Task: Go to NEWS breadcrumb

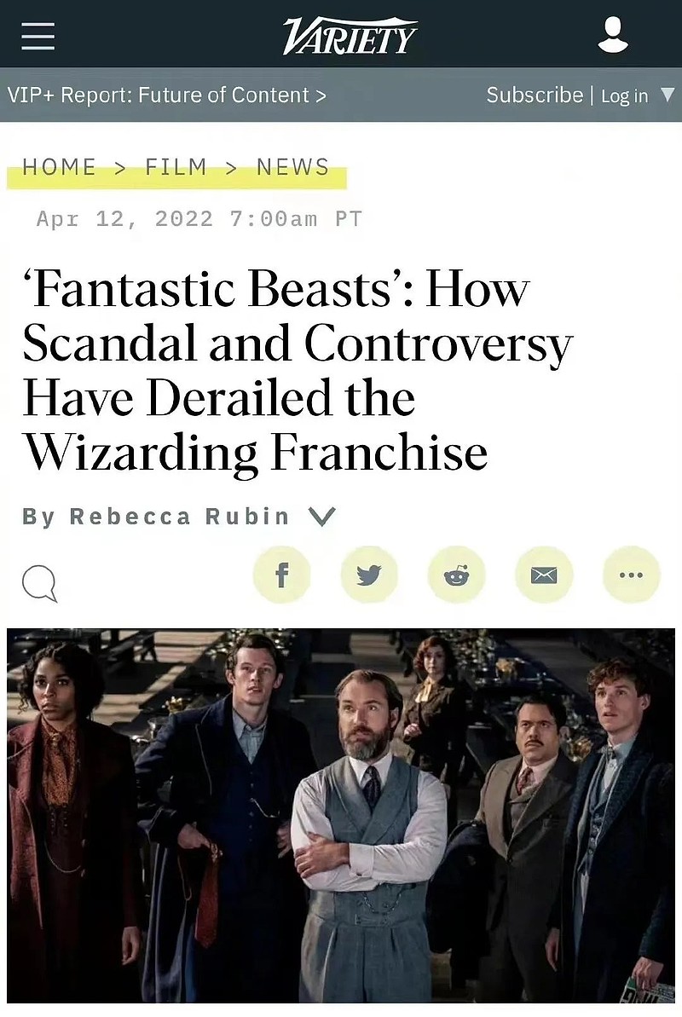Action: pos(293,167)
